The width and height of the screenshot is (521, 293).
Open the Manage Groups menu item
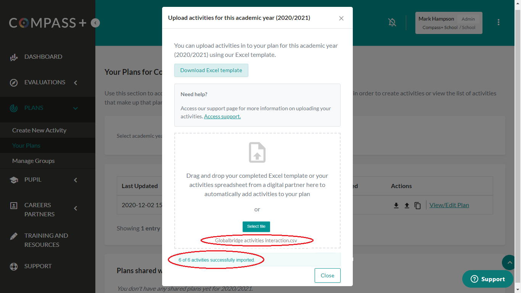pos(34,161)
